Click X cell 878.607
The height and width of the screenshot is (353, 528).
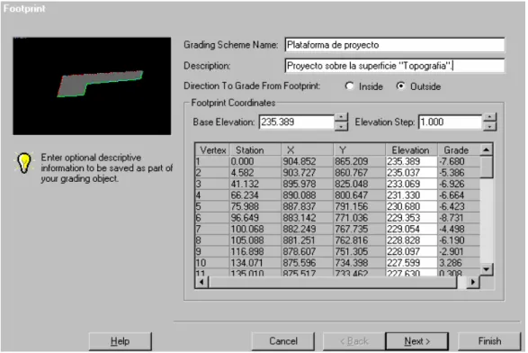[307, 251]
